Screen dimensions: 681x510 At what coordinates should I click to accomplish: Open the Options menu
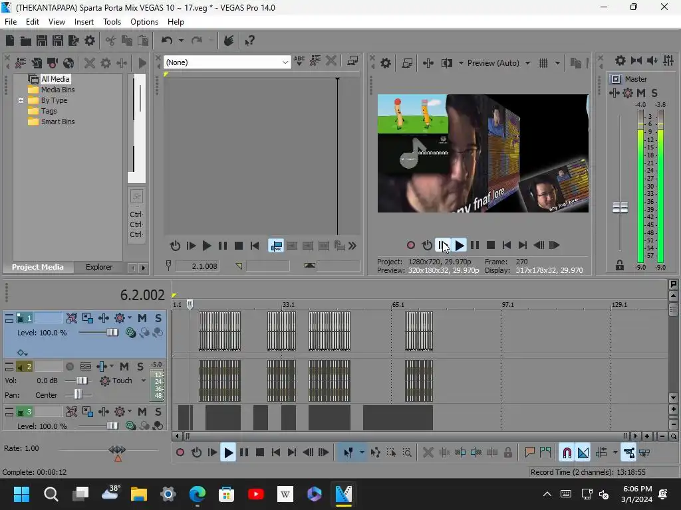click(x=144, y=22)
